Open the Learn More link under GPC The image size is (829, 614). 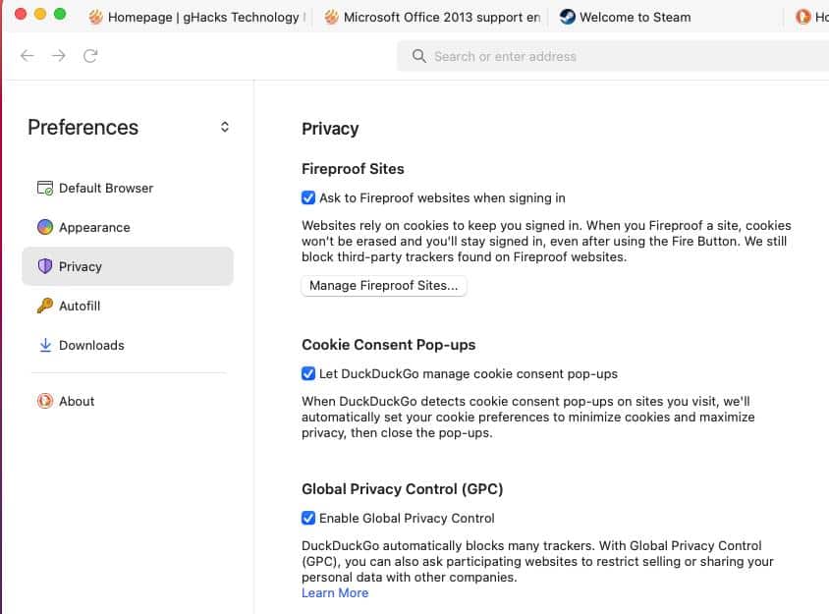coord(335,592)
